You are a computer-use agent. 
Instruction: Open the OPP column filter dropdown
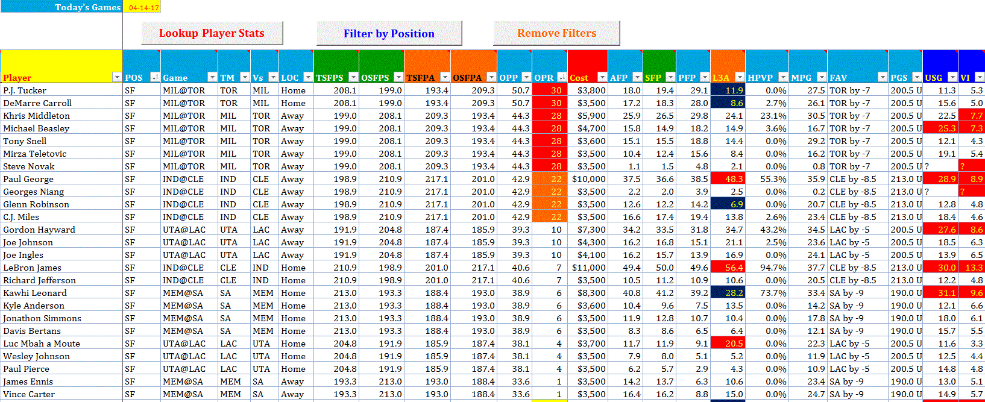pyautogui.click(x=526, y=77)
